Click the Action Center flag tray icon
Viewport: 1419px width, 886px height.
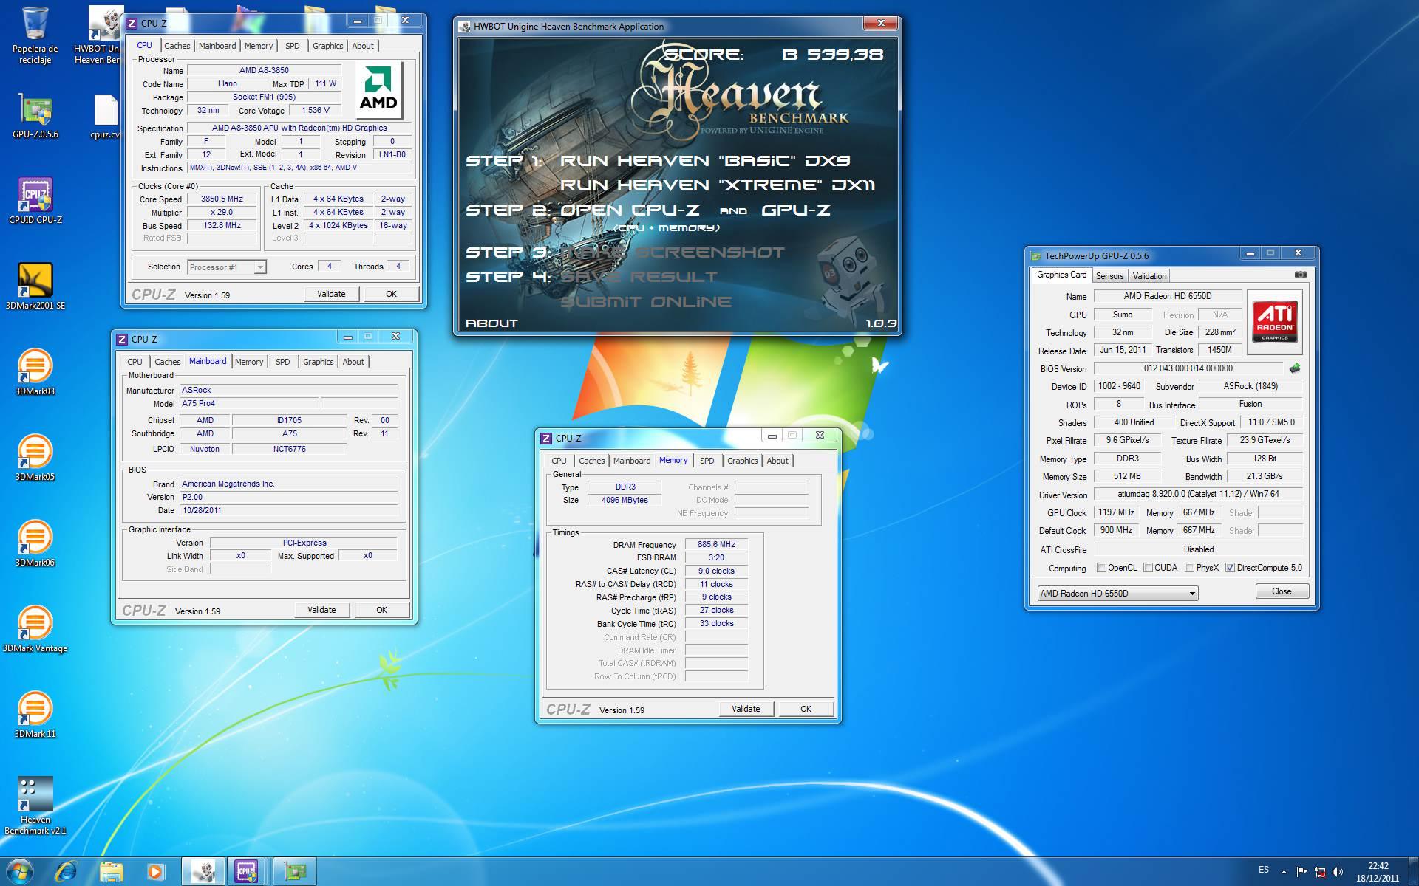pos(1302,872)
